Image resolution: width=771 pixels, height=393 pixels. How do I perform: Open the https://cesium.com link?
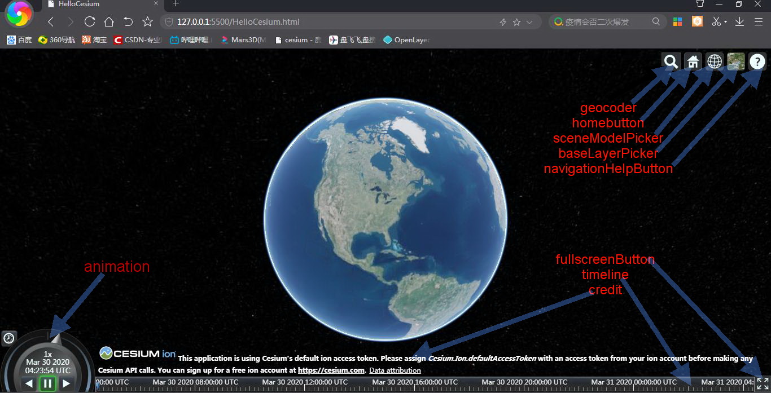tap(331, 370)
